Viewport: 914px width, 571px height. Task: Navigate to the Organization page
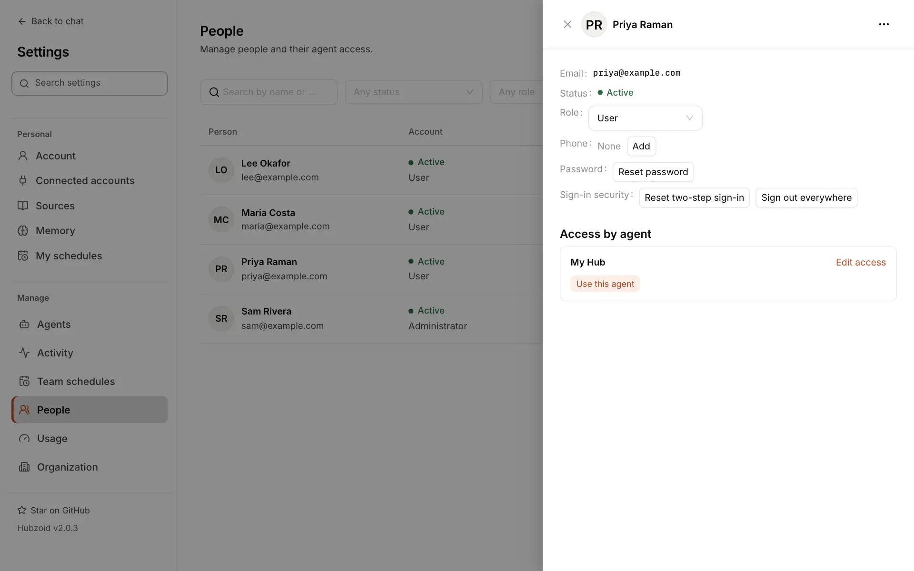pyautogui.click(x=89, y=467)
